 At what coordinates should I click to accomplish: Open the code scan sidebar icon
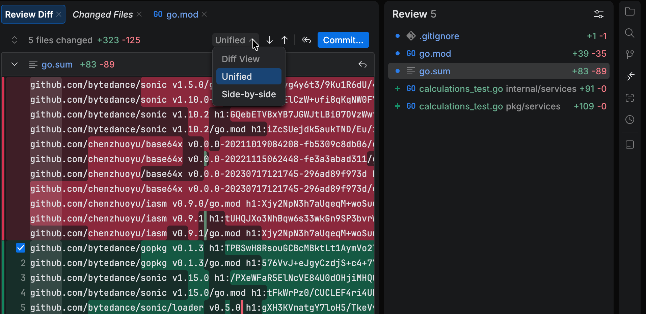(x=630, y=98)
